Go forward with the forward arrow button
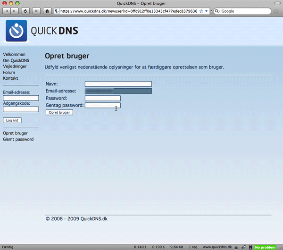Image resolution: width=283 pixels, height=250 pixels. [14, 11]
